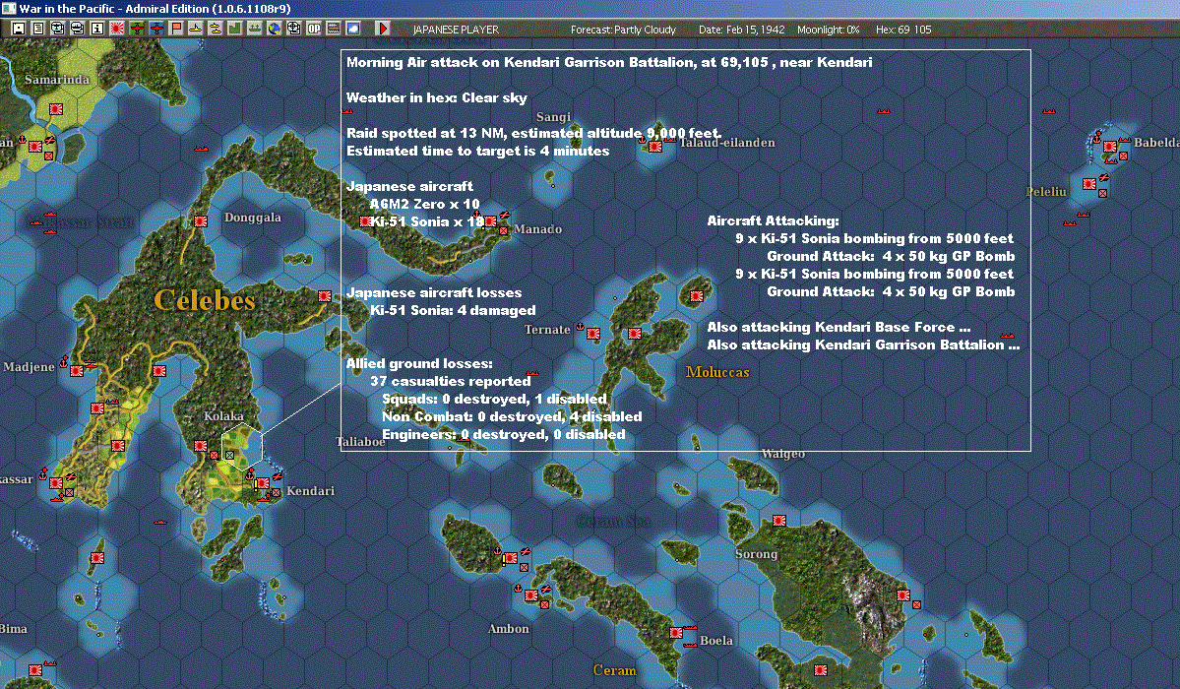Click 'Date: Feb 15, 1942' in status bar

click(x=741, y=30)
